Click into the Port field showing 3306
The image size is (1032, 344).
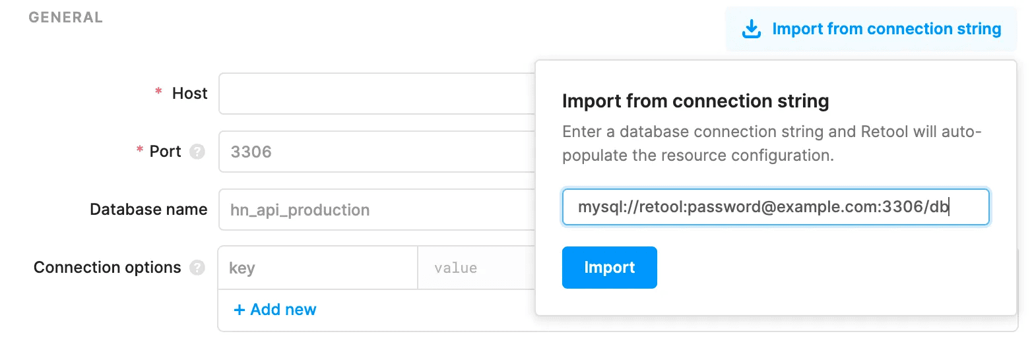click(377, 152)
